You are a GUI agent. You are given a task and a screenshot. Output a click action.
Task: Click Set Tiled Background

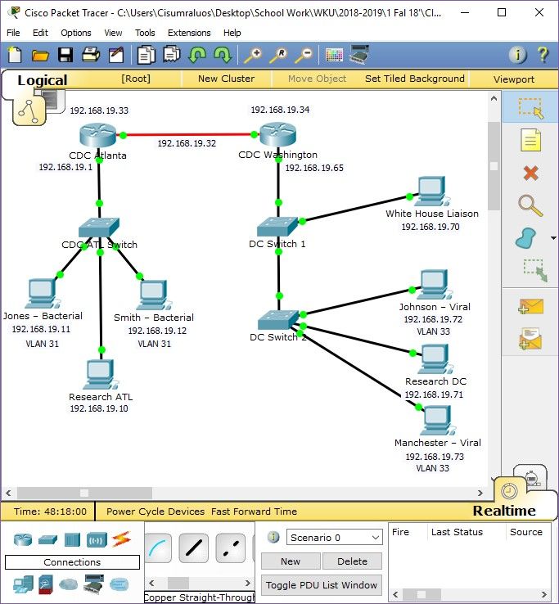[414, 79]
